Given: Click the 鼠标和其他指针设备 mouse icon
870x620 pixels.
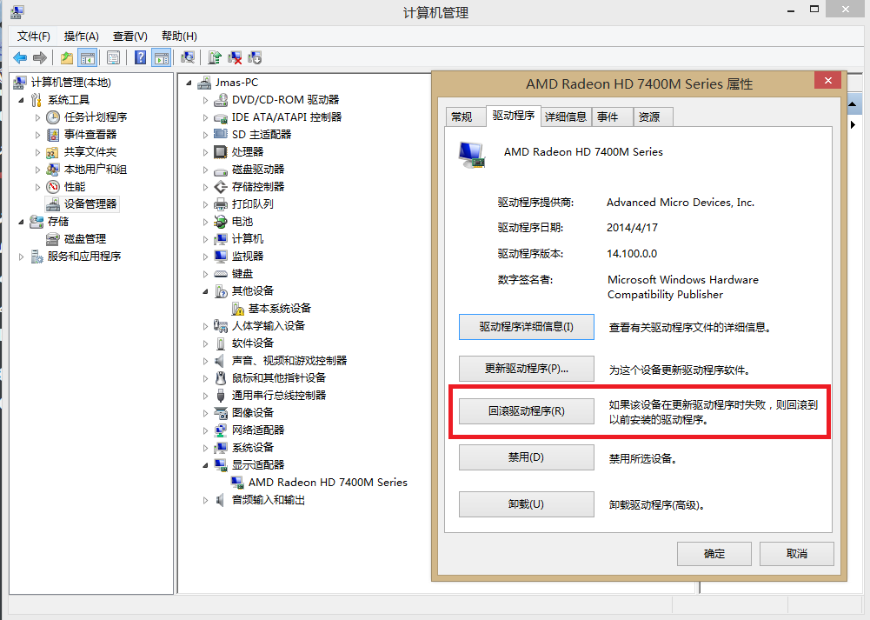Looking at the screenshot, I should pyautogui.click(x=221, y=378).
